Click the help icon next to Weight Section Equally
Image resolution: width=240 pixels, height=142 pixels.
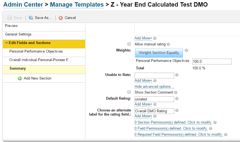pos(186,50)
